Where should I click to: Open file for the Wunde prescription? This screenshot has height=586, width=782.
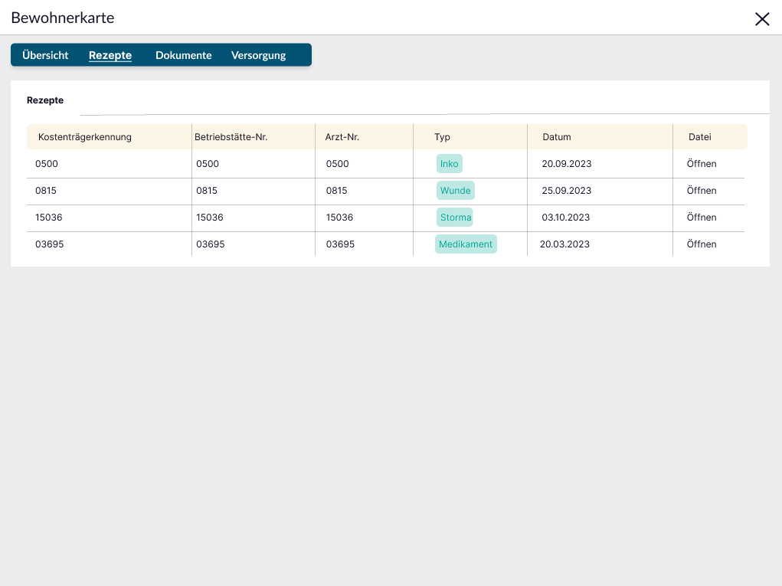702,191
